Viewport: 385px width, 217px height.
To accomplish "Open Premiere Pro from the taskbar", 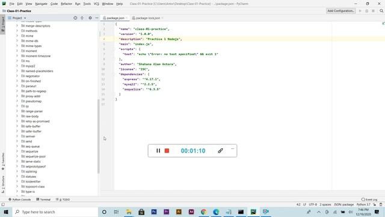I will (x=167, y=212).
